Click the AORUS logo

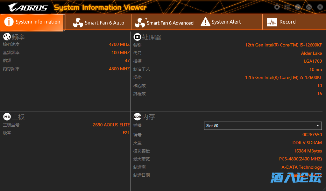tap(28, 8)
